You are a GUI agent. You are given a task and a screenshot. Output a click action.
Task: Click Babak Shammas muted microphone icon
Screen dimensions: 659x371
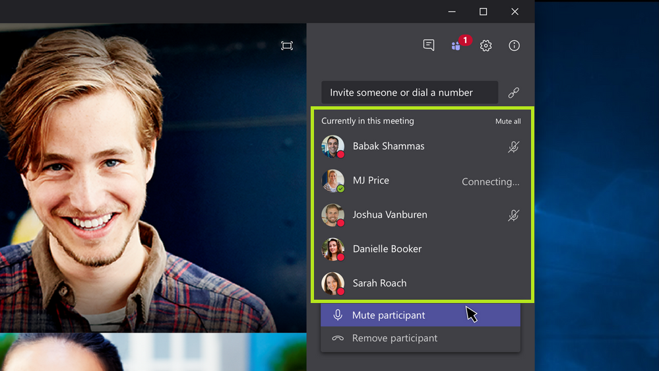pos(513,147)
